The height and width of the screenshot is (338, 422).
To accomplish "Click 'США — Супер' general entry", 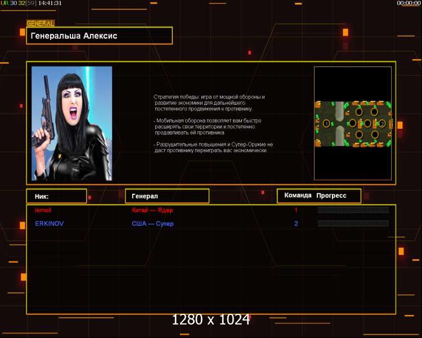I will coord(152,224).
